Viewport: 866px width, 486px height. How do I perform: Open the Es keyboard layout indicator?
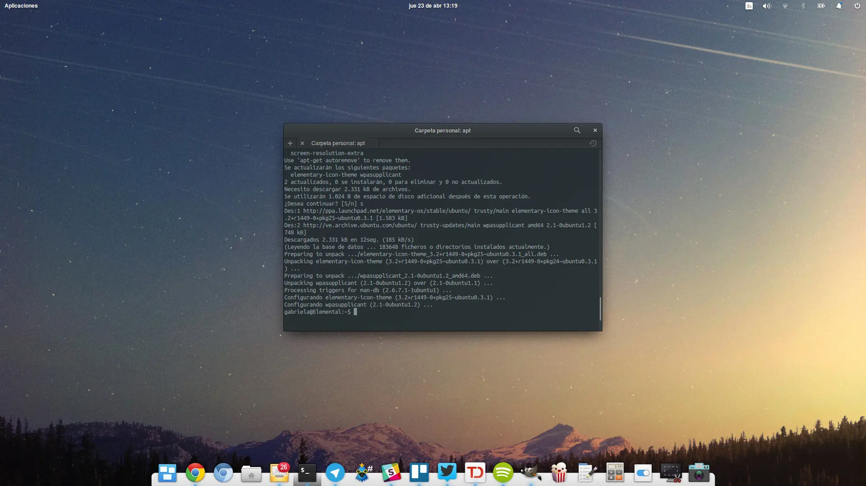click(749, 6)
